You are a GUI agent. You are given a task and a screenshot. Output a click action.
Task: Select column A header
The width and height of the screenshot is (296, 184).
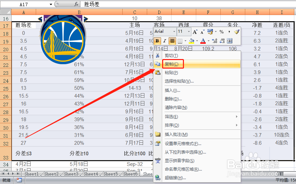coord(24,12)
